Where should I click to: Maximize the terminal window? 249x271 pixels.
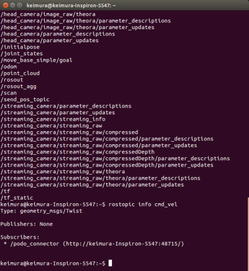tap(19, 5)
